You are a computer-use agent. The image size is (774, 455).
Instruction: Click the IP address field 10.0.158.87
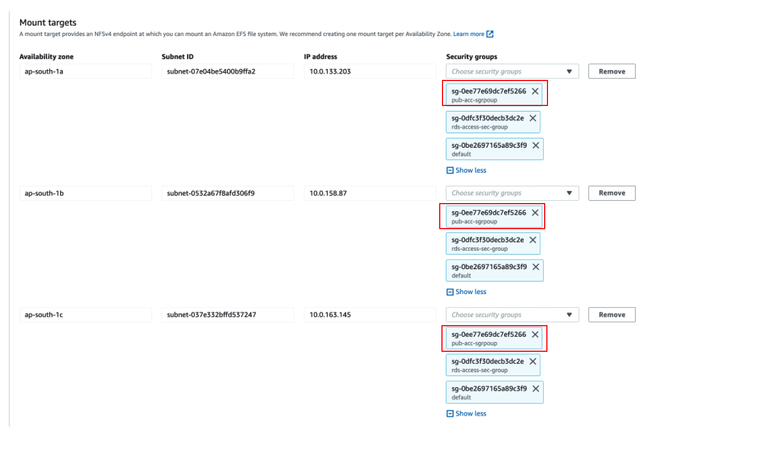click(x=370, y=193)
